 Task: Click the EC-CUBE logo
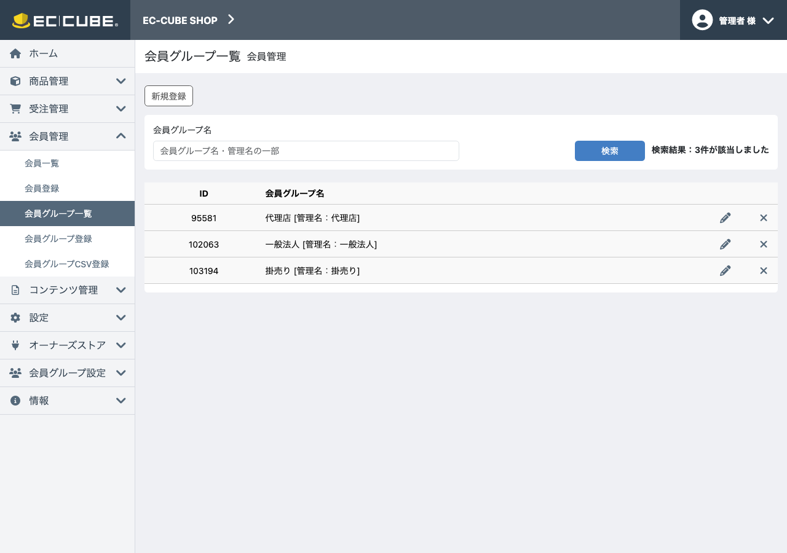point(65,20)
